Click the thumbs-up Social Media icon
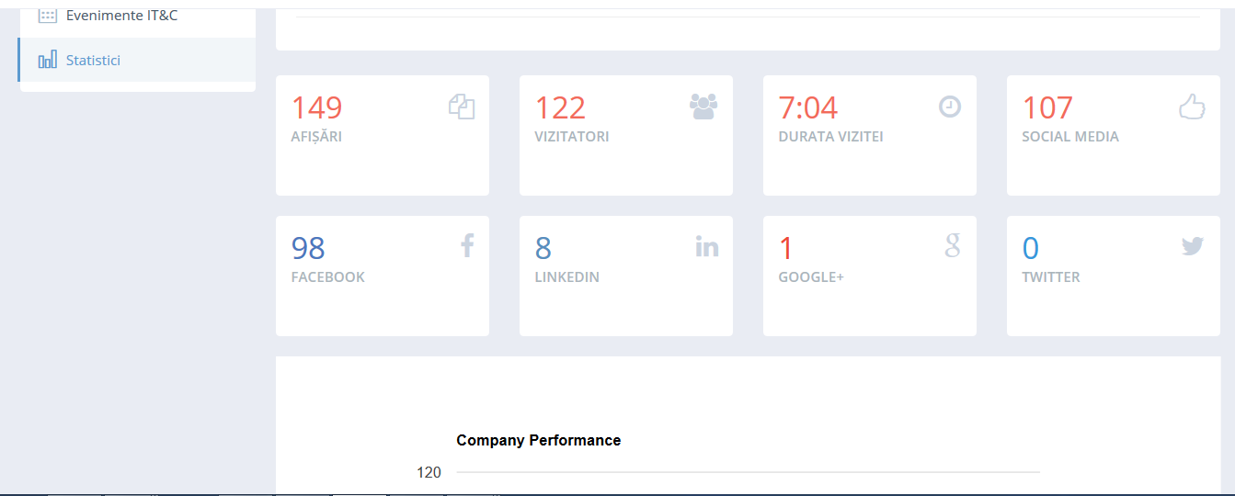Screen dimensions: 1235x496 tap(1192, 107)
